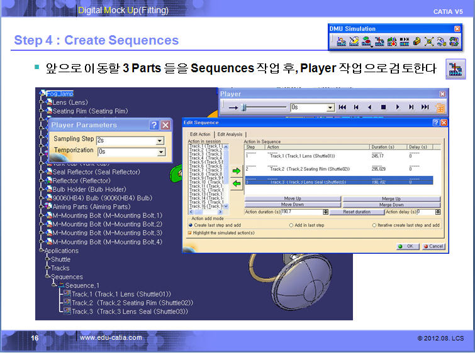
Task: Click the green left arrow to remove action
Action: coord(237,183)
